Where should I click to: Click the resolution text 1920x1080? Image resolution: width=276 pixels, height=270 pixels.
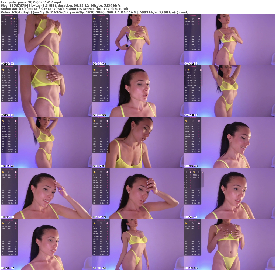[96, 12]
